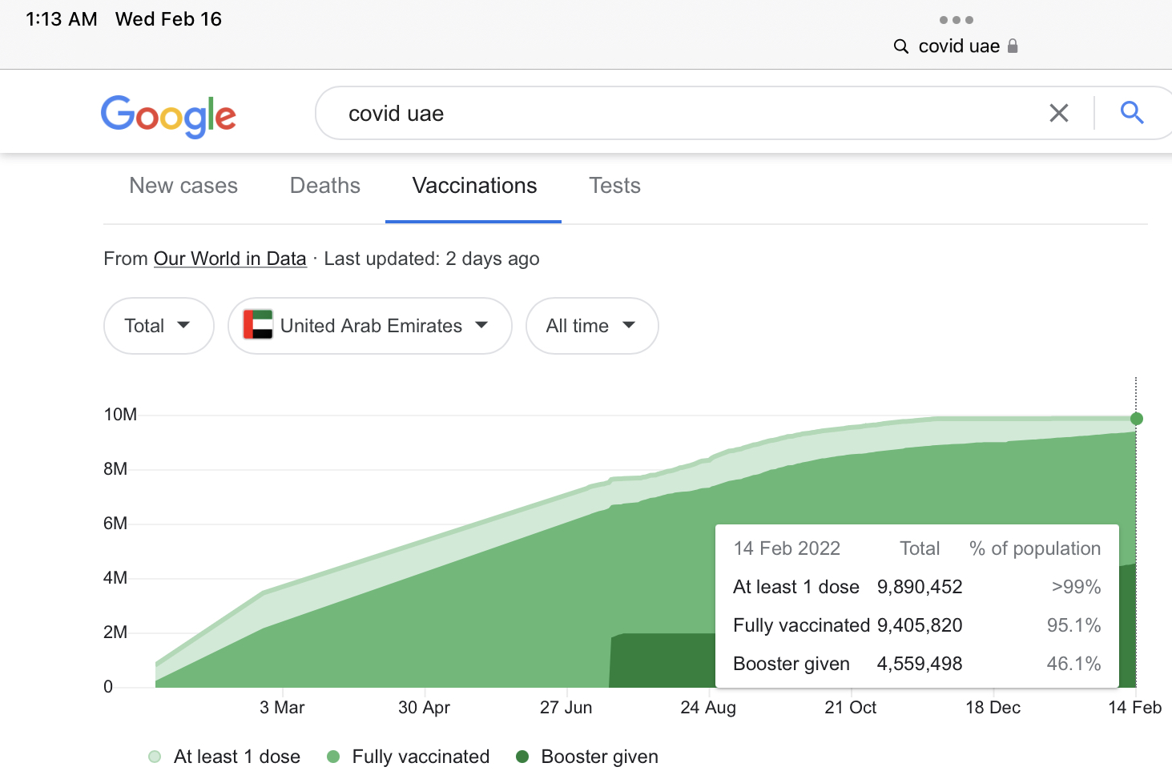Tap the three-dot menu at top
This screenshot has width=1172, height=779.
pyautogui.click(x=956, y=20)
